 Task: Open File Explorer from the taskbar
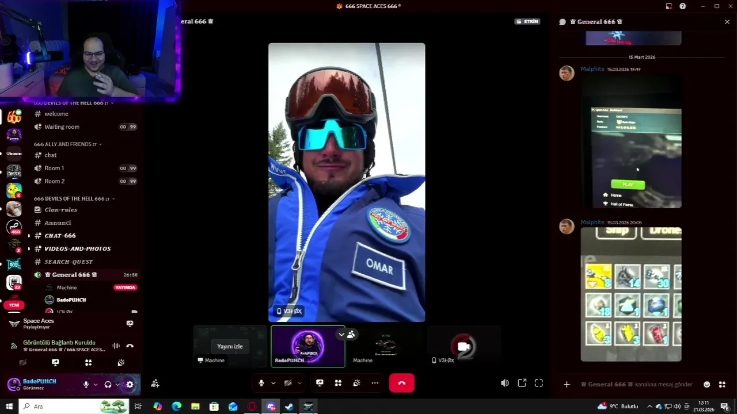pyautogui.click(x=195, y=407)
